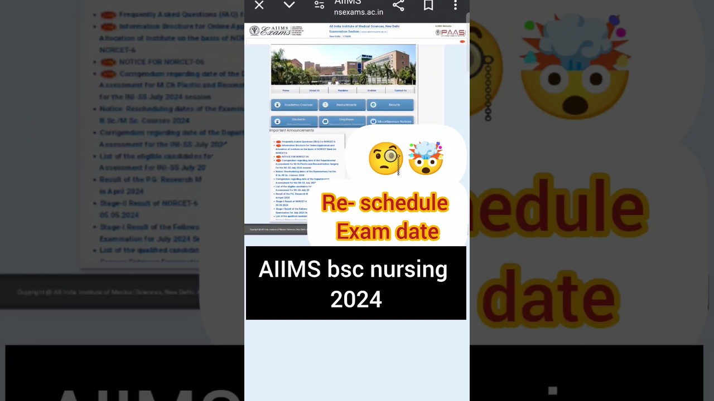
Task: Open the Miscellaneous Notices section
Action: [390, 121]
